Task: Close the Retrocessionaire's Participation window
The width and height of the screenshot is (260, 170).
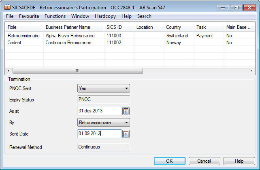Action: [249, 8]
